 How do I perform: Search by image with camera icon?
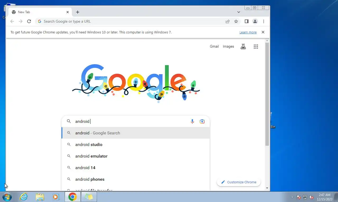(202, 121)
